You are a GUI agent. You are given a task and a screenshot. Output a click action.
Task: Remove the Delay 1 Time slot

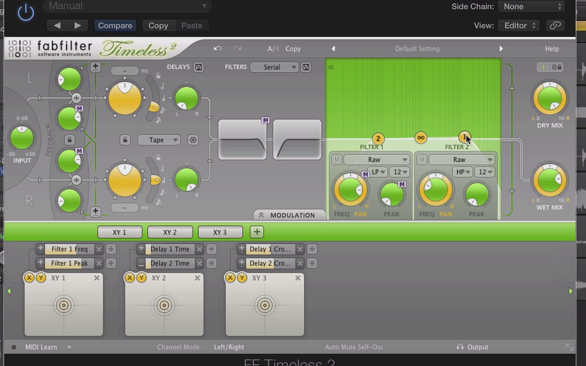coord(199,249)
